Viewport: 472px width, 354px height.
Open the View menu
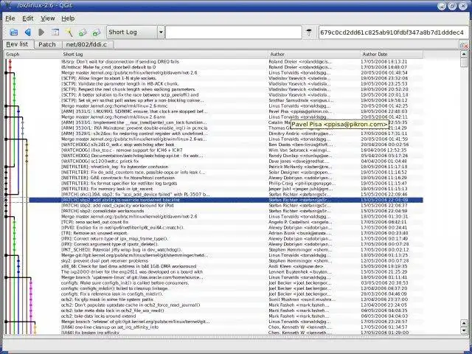[47, 18]
